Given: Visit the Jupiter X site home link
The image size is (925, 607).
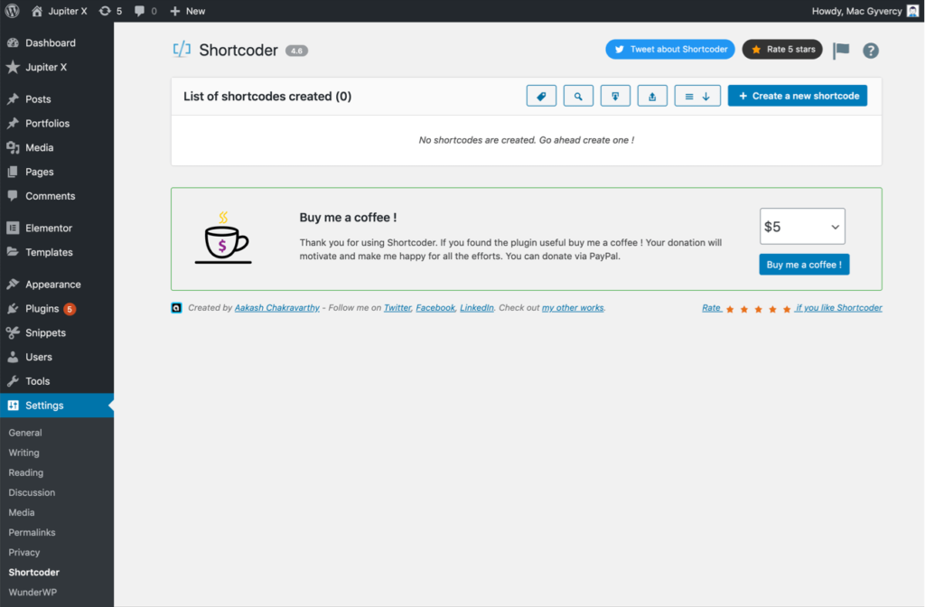Looking at the screenshot, I should (x=59, y=11).
